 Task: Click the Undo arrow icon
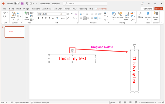click(x=5, y=13)
